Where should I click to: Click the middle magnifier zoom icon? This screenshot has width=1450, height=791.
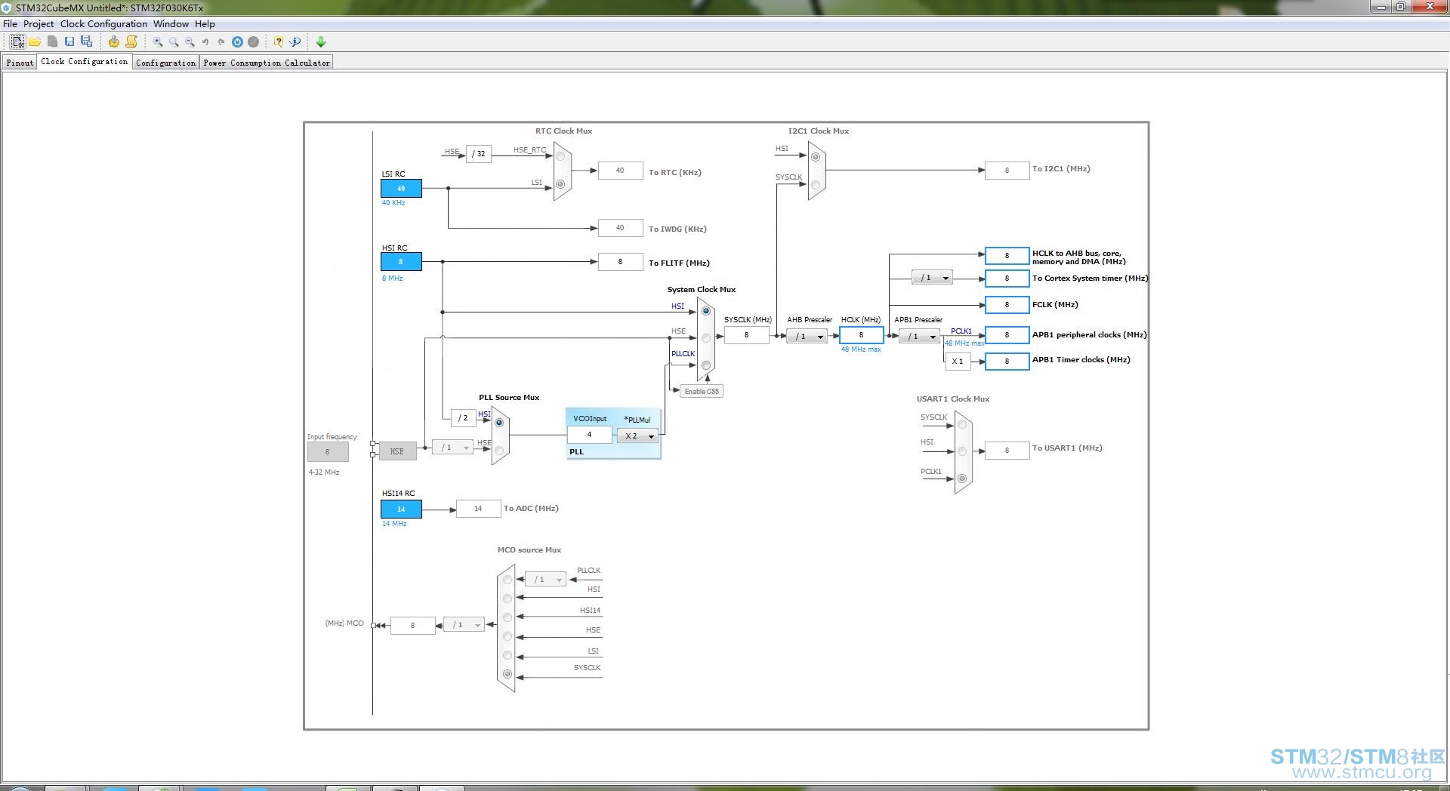tap(174, 42)
